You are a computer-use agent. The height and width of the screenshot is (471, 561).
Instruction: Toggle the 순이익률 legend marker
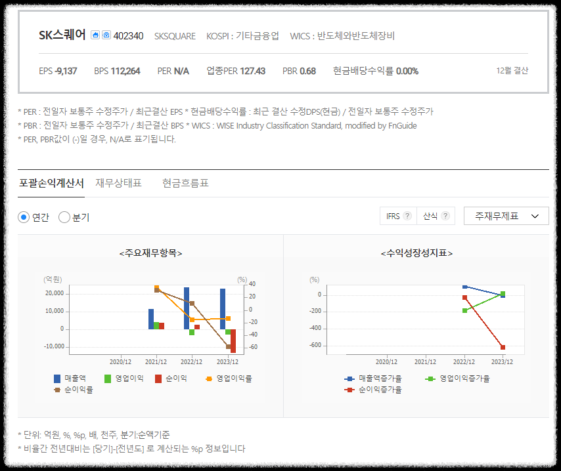click(57, 390)
